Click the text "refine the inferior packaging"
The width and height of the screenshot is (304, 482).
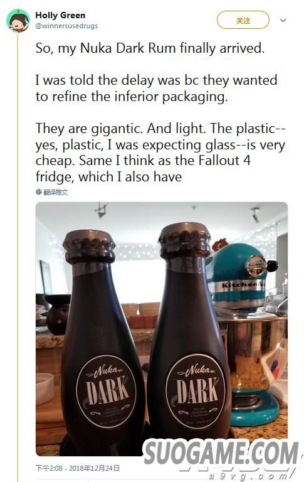[140, 97]
